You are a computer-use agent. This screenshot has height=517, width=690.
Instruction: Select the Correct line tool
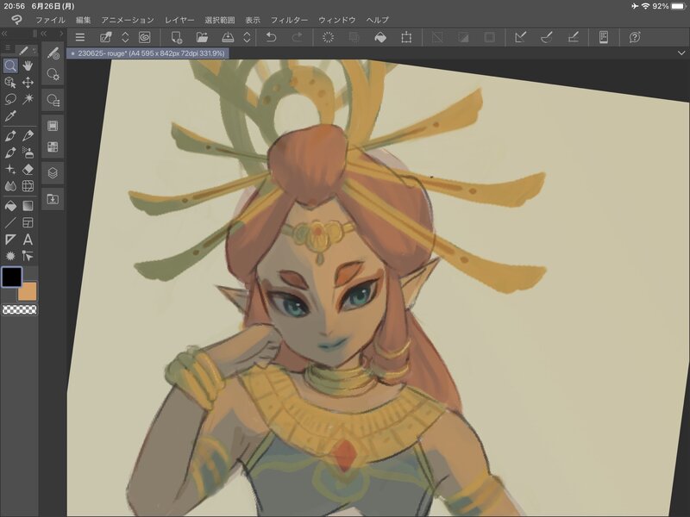pos(28,256)
